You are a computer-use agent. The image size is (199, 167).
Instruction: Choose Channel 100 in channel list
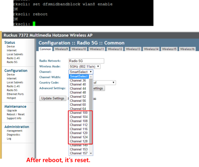click(79, 113)
